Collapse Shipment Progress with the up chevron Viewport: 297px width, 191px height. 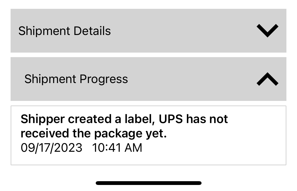tap(267, 79)
